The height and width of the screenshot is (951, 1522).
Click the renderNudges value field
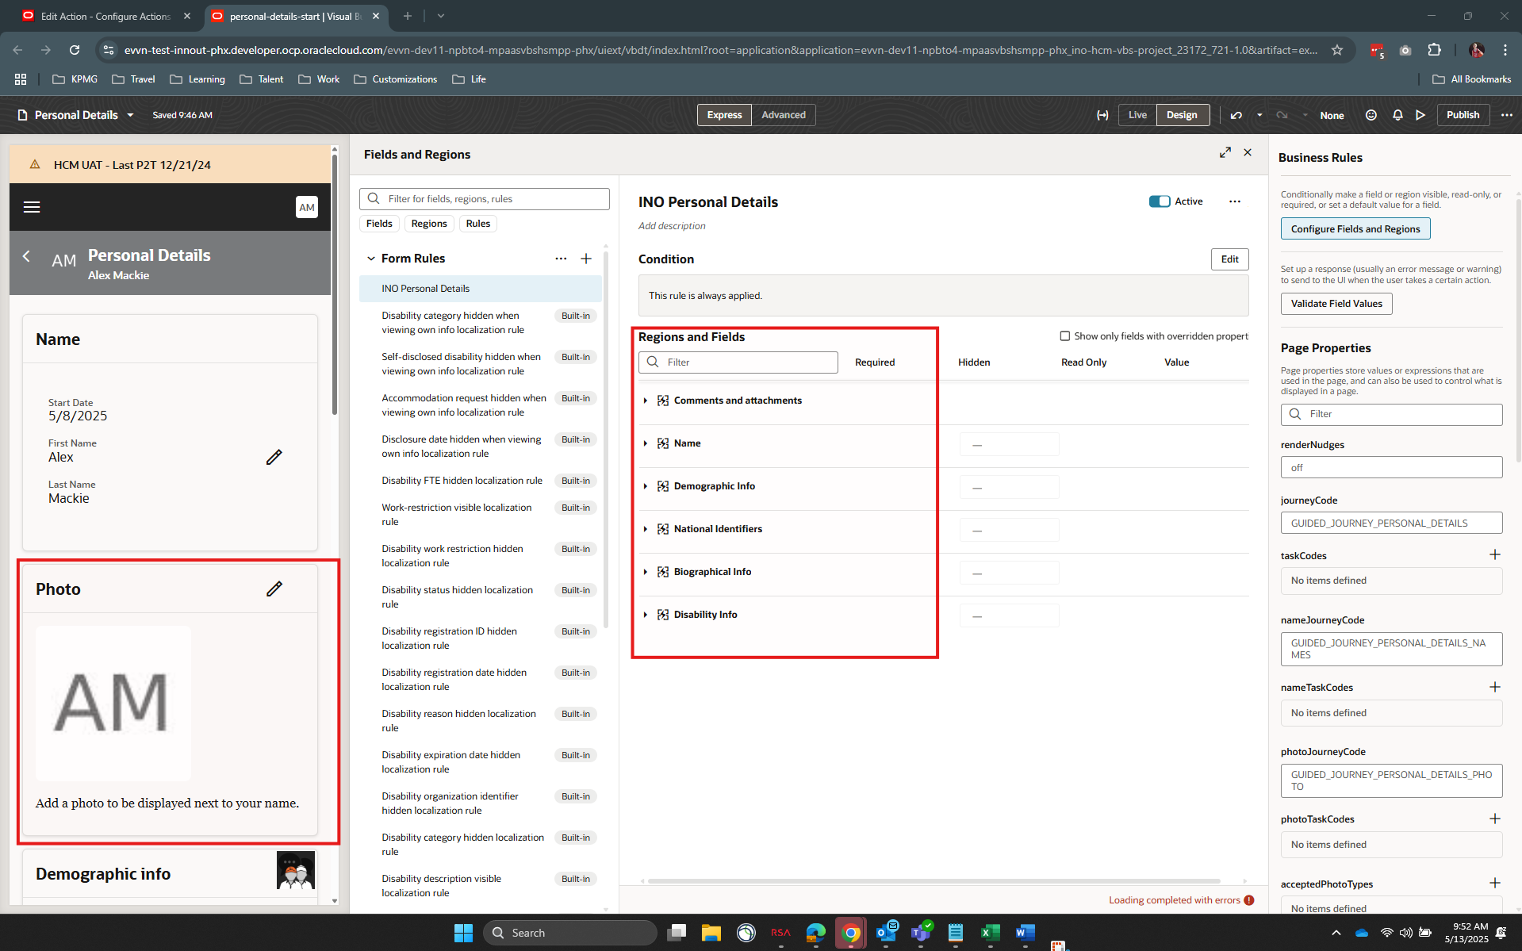1391,468
